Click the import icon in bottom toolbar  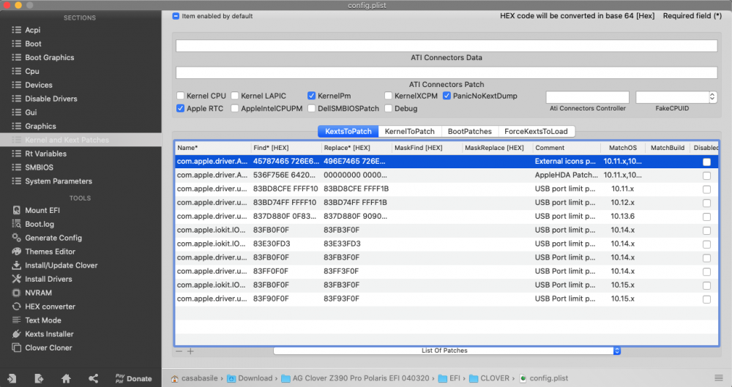tap(12, 379)
